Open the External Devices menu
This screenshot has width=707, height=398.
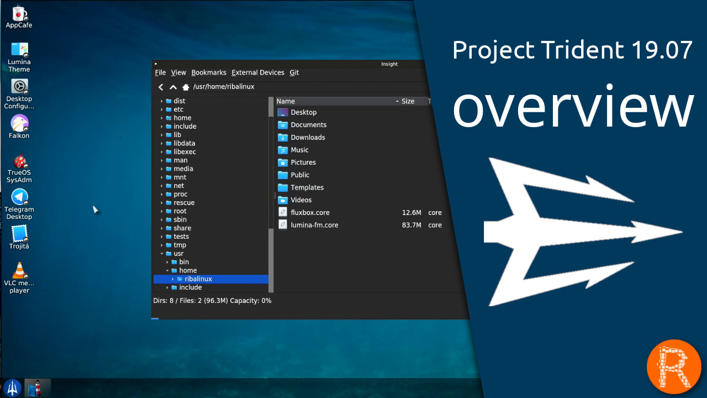pyautogui.click(x=258, y=72)
